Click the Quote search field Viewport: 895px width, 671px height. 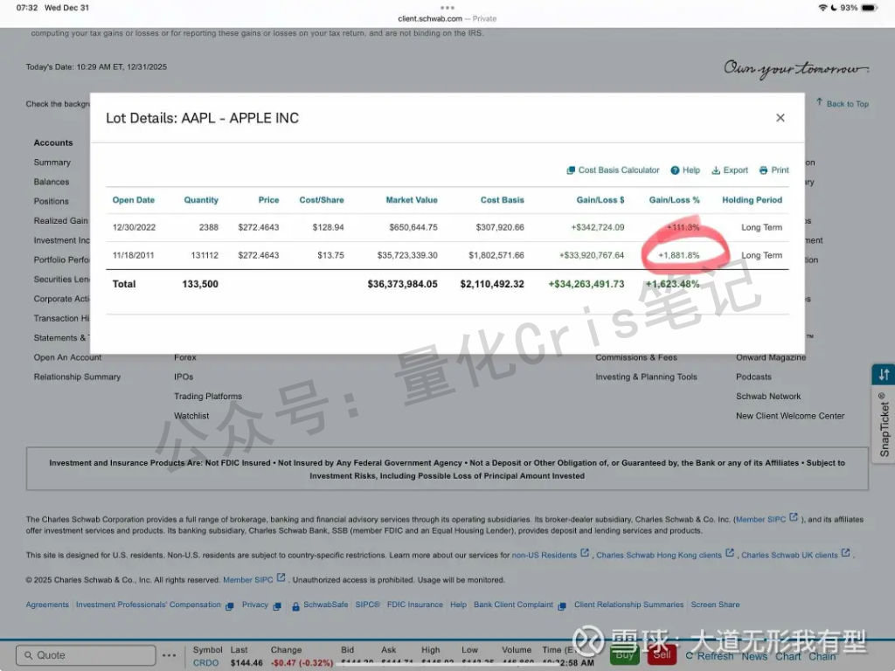pos(86,655)
